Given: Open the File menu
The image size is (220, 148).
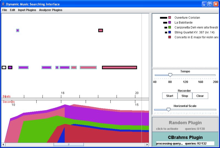Looking at the screenshot, I should (x=5, y=10).
